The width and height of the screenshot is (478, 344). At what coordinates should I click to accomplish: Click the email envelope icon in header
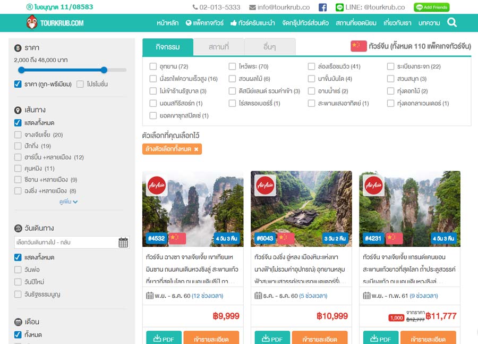point(252,7)
